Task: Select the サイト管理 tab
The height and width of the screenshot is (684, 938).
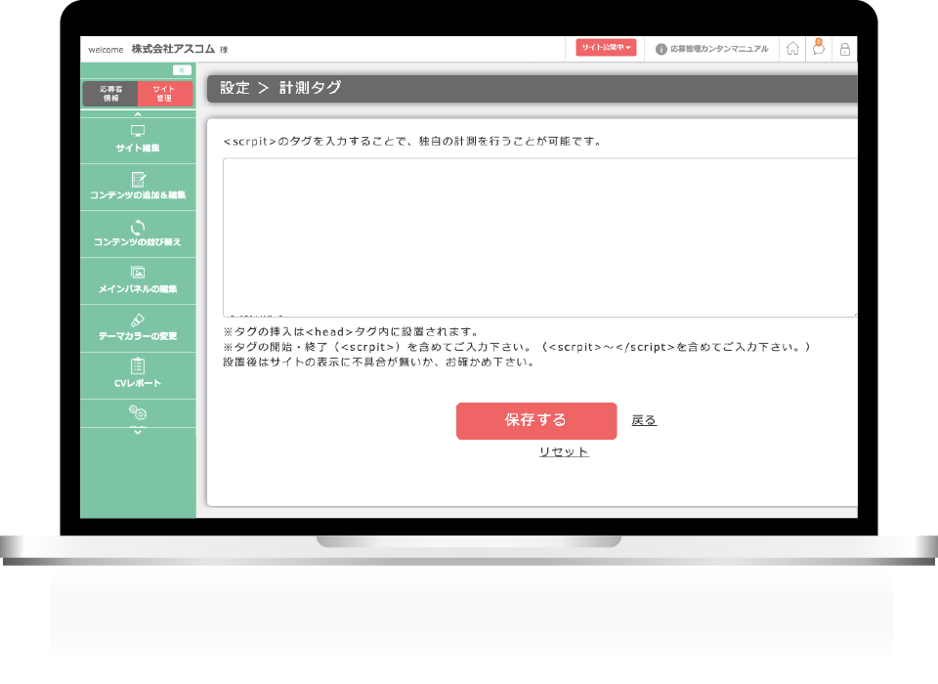Action: click(x=164, y=94)
